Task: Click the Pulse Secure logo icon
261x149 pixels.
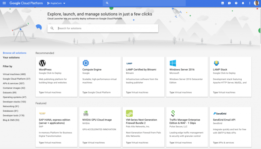Action: tap(173, 113)
